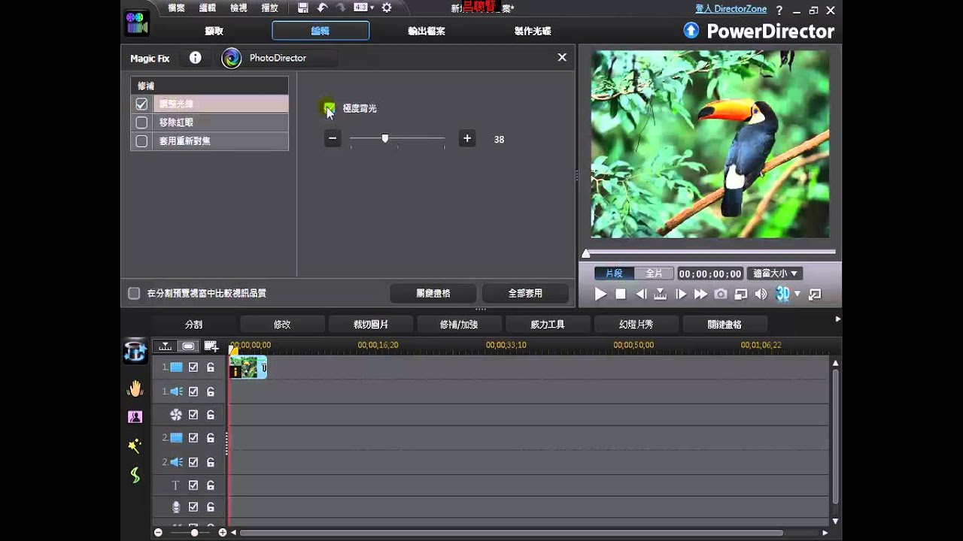Step to the next frame
The height and width of the screenshot is (541, 963).
[681, 294]
